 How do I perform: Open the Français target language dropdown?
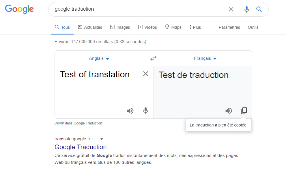tap(205, 58)
